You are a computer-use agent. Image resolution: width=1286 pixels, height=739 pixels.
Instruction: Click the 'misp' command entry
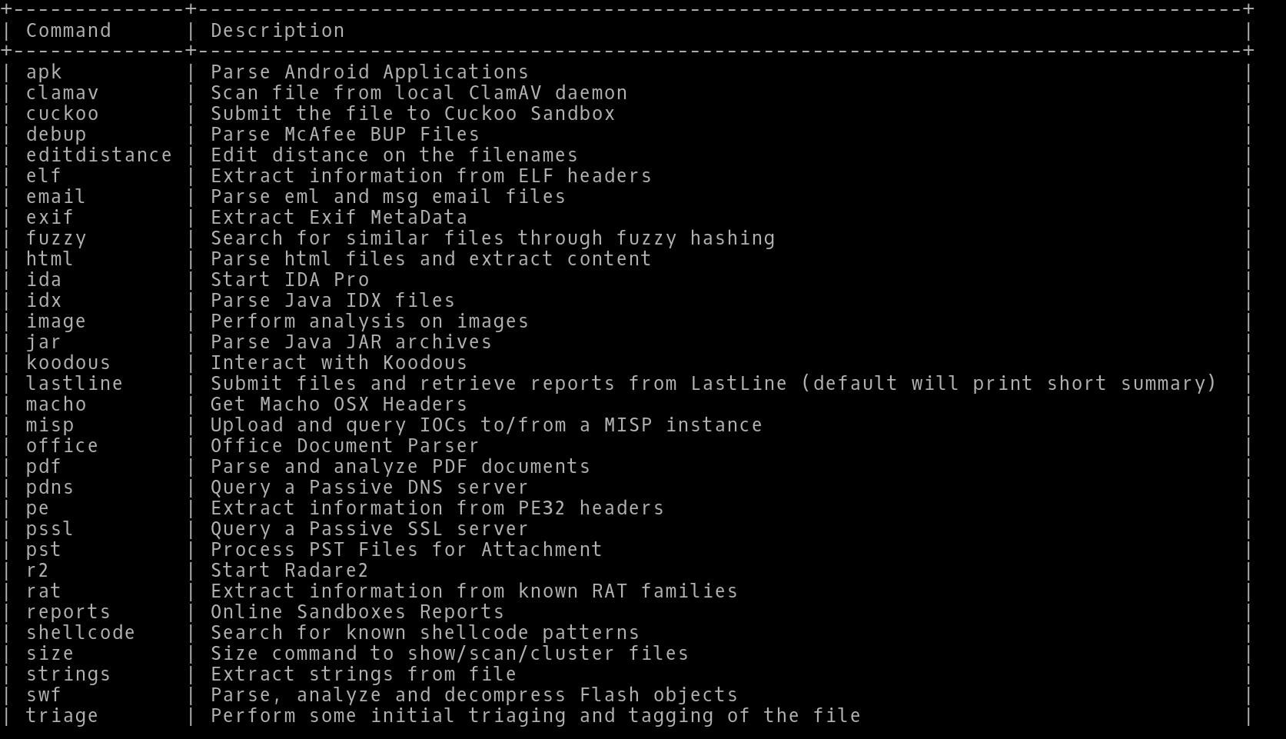pyautogui.click(x=50, y=425)
